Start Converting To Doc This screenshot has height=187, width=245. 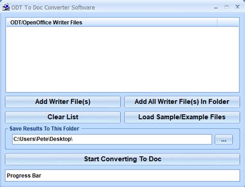tap(122, 159)
